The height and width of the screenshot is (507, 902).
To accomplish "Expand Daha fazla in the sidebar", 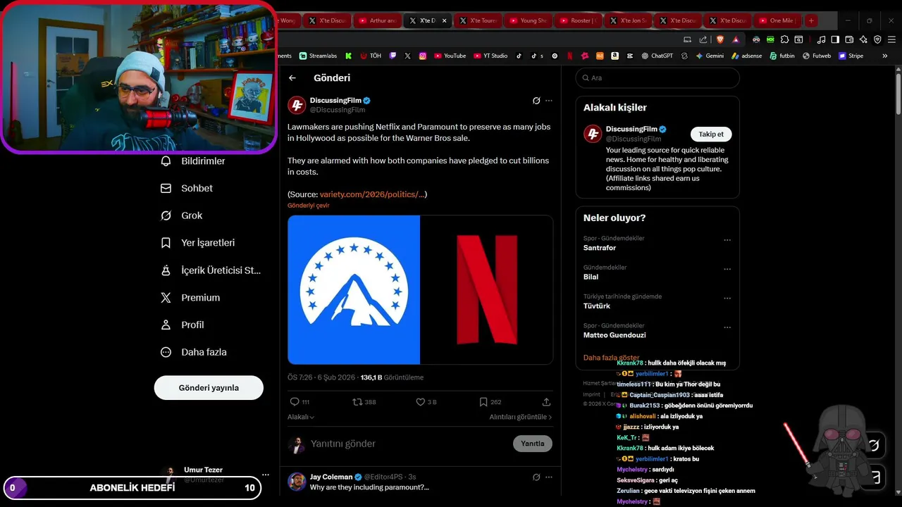I will (194, 352).
